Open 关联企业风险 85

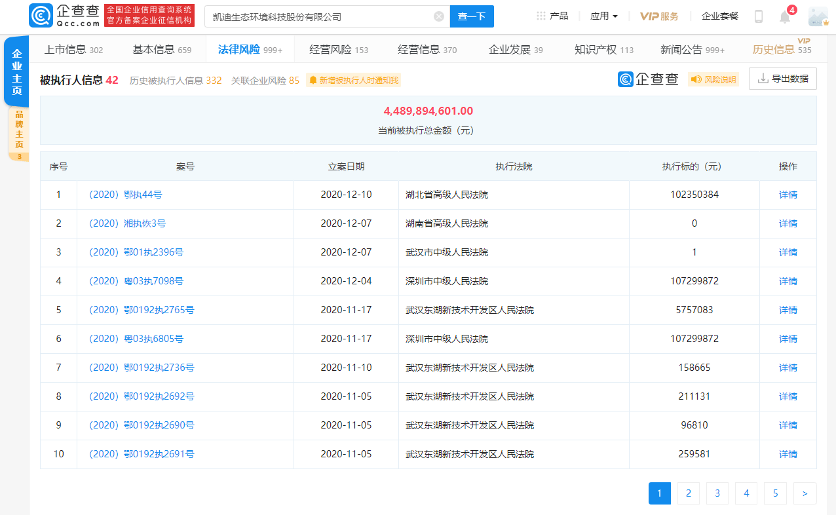point(265,80)
